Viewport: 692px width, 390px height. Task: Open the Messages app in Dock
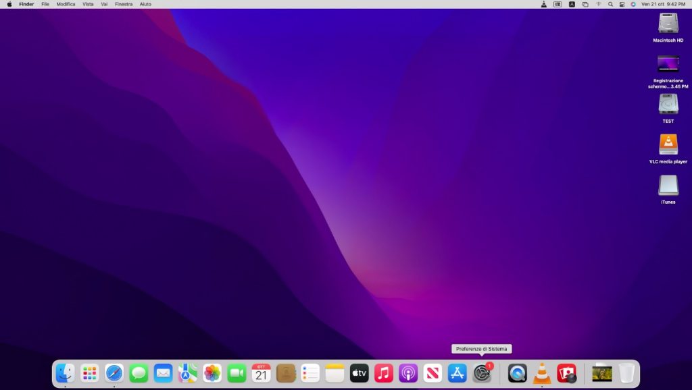(x=139, y=372)
